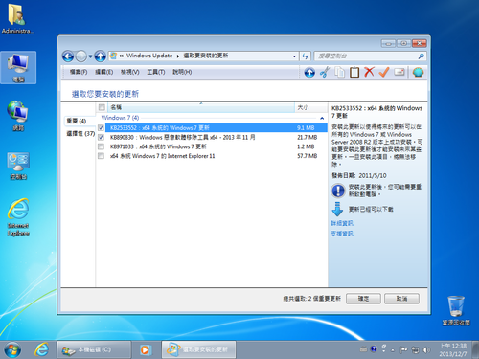Click the 57.7 MB size value
The height and width of the screenshot is (359, 479).
307,156
